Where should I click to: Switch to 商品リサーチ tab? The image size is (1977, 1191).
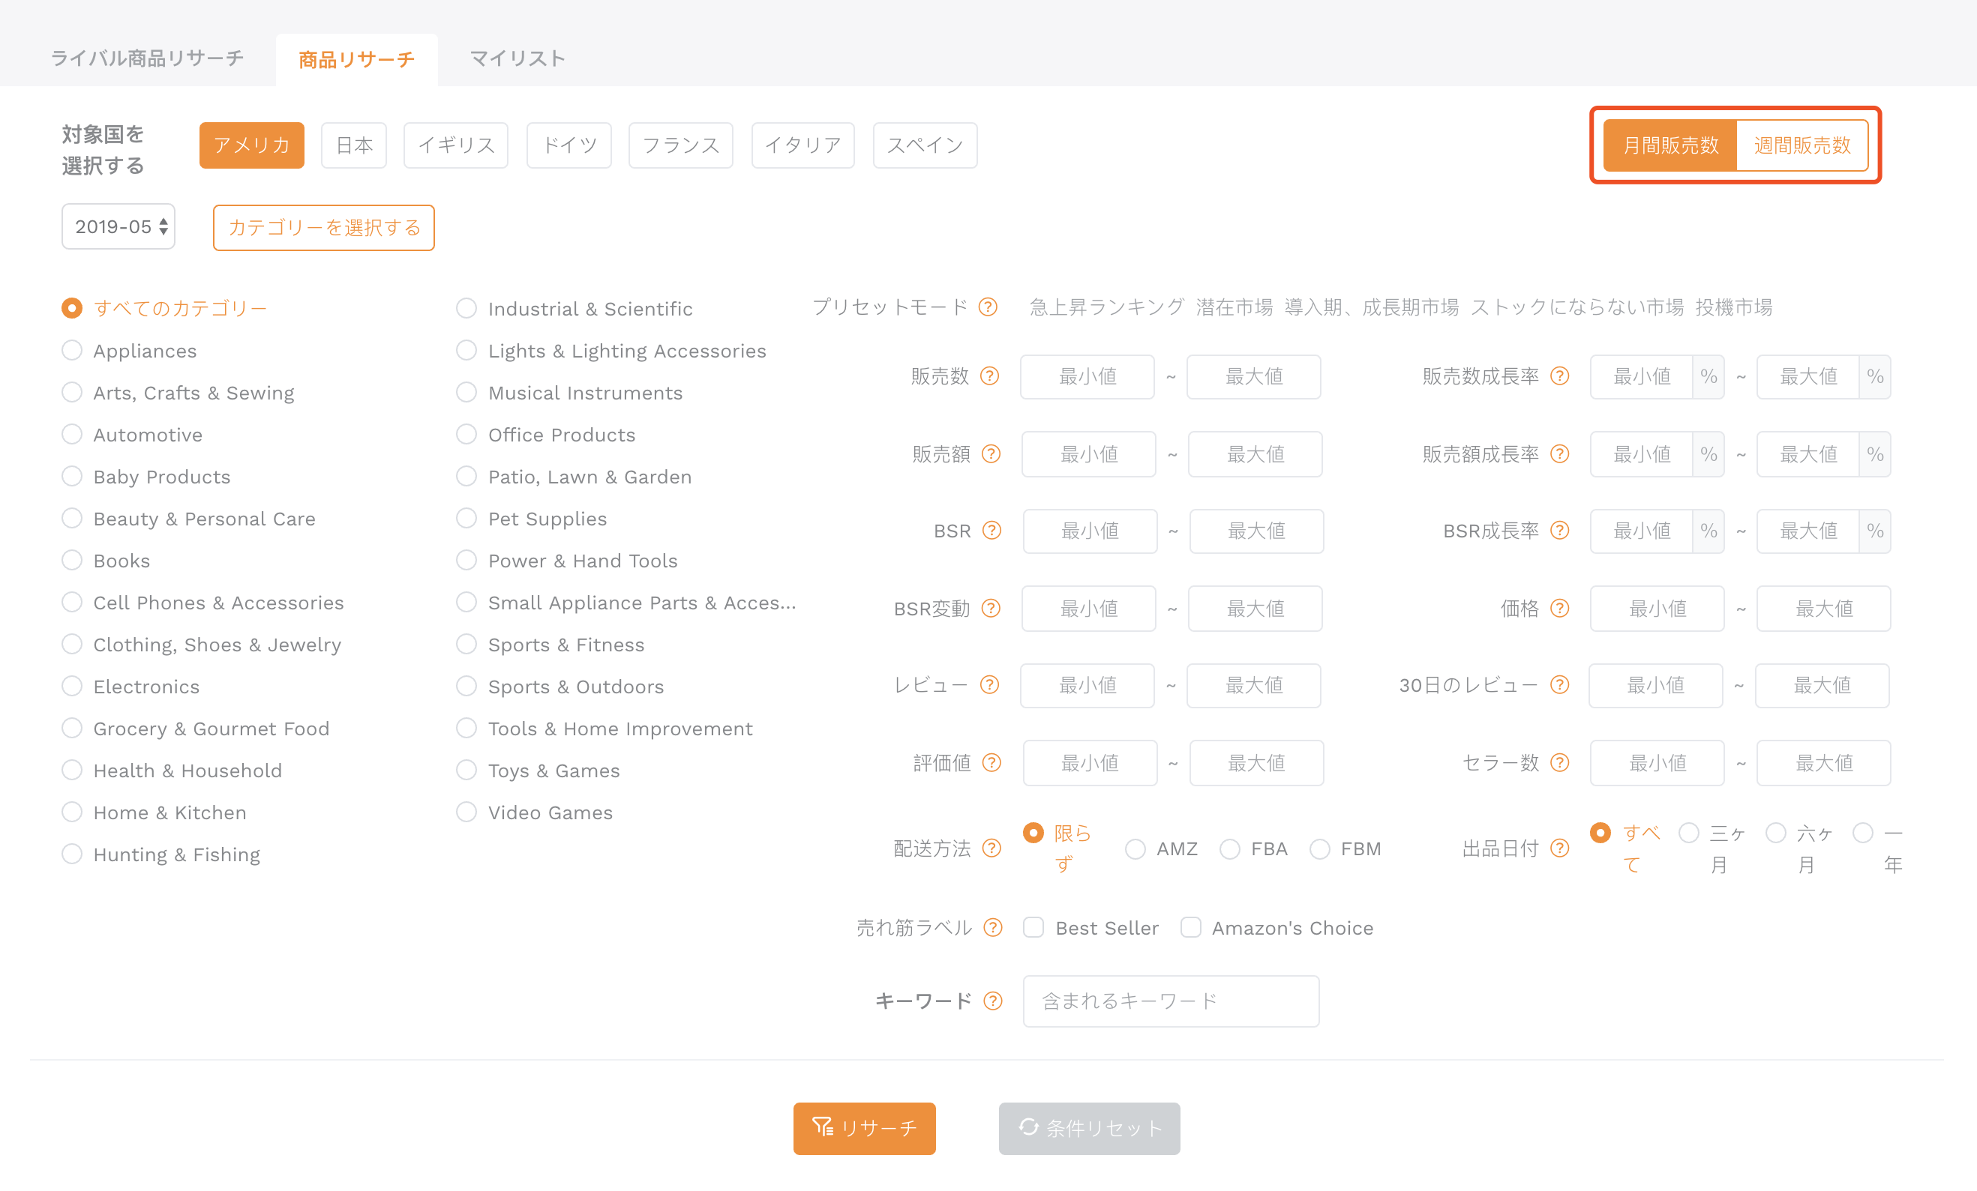(357, 59)
